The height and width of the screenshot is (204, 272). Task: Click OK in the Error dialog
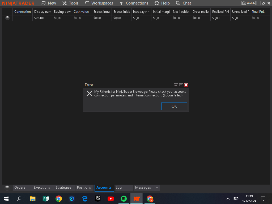(x=174, y=106)
